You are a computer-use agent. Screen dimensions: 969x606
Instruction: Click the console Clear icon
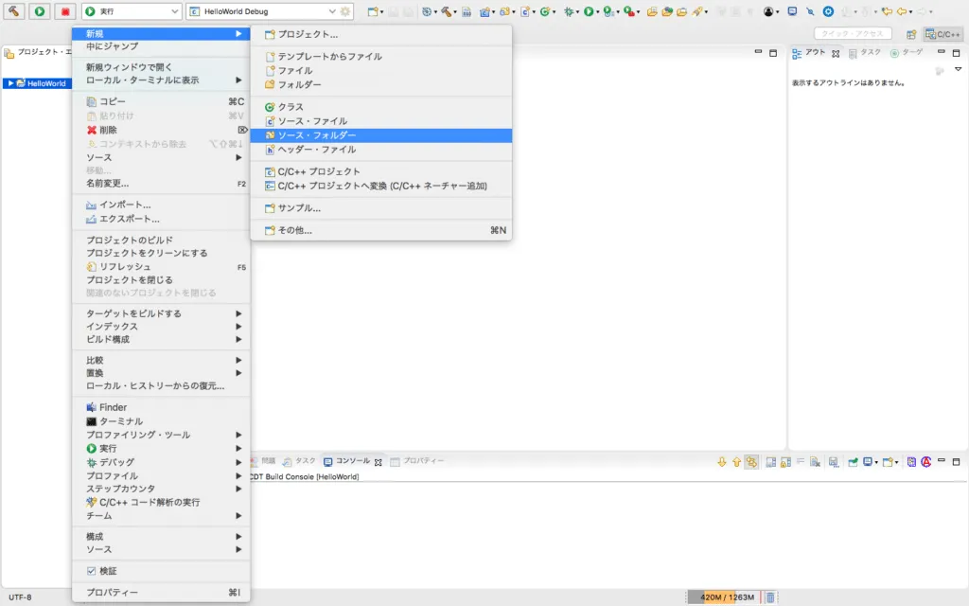tap(815, 462)
